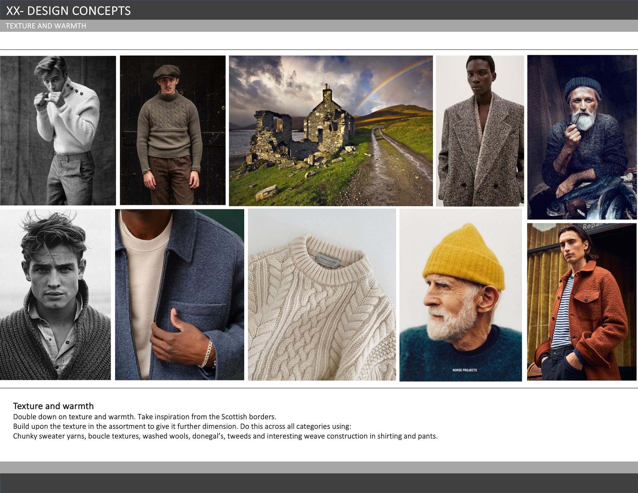This screenshot has height=493, width=638.
Task: Select the rust boucle jacket photo
Action: [582, 302]
